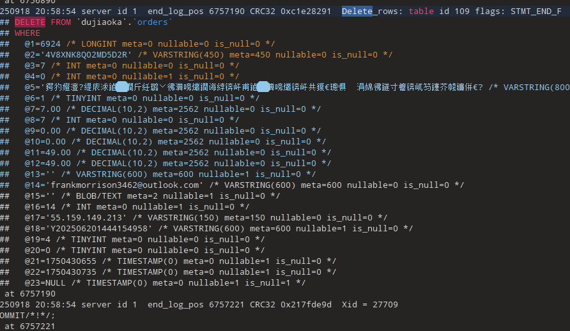Image resolution: width=570 pixels, height=331 pixels.
Task: Click the WHERE keyword
Action: tap(27, 33)
